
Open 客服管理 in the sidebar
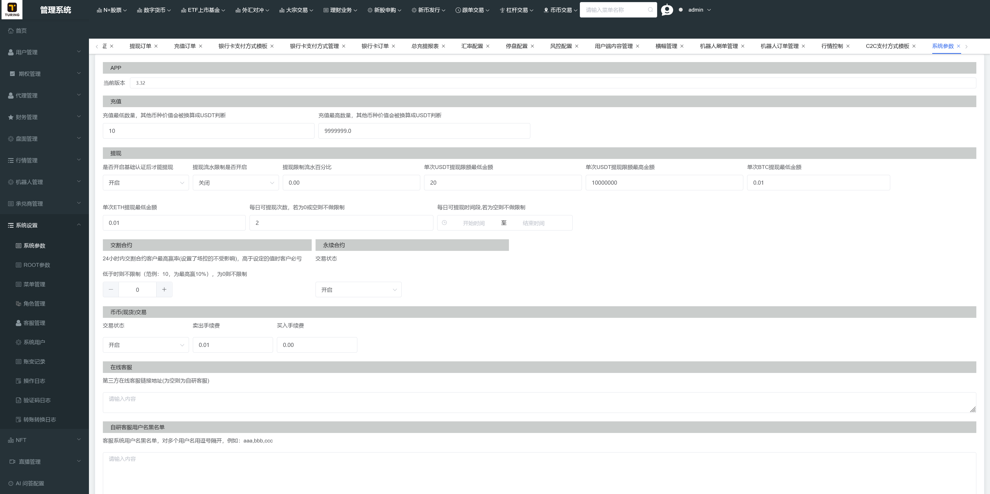(44, 323)
